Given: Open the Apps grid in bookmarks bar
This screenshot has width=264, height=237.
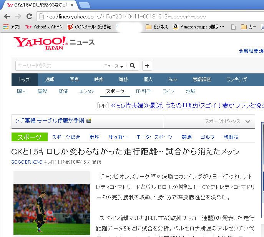Looking at the screenshot, I should 12,27.
